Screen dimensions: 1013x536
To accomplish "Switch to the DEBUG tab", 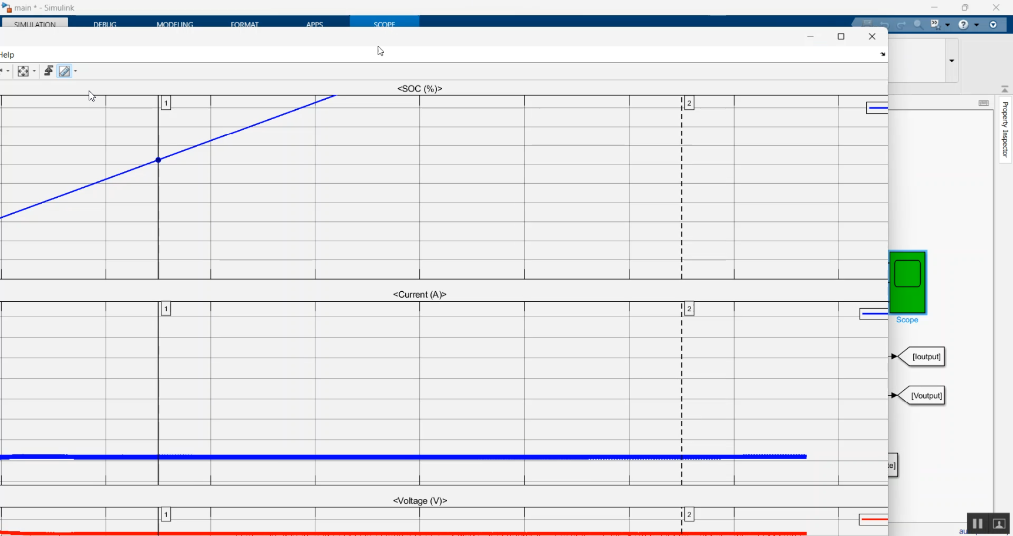I will pyautogui.click(x=105, y=24).
